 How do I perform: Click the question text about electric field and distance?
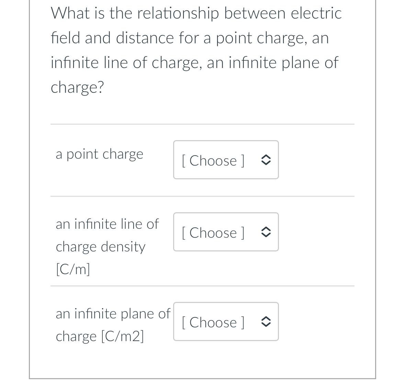(x=196, y=50)
